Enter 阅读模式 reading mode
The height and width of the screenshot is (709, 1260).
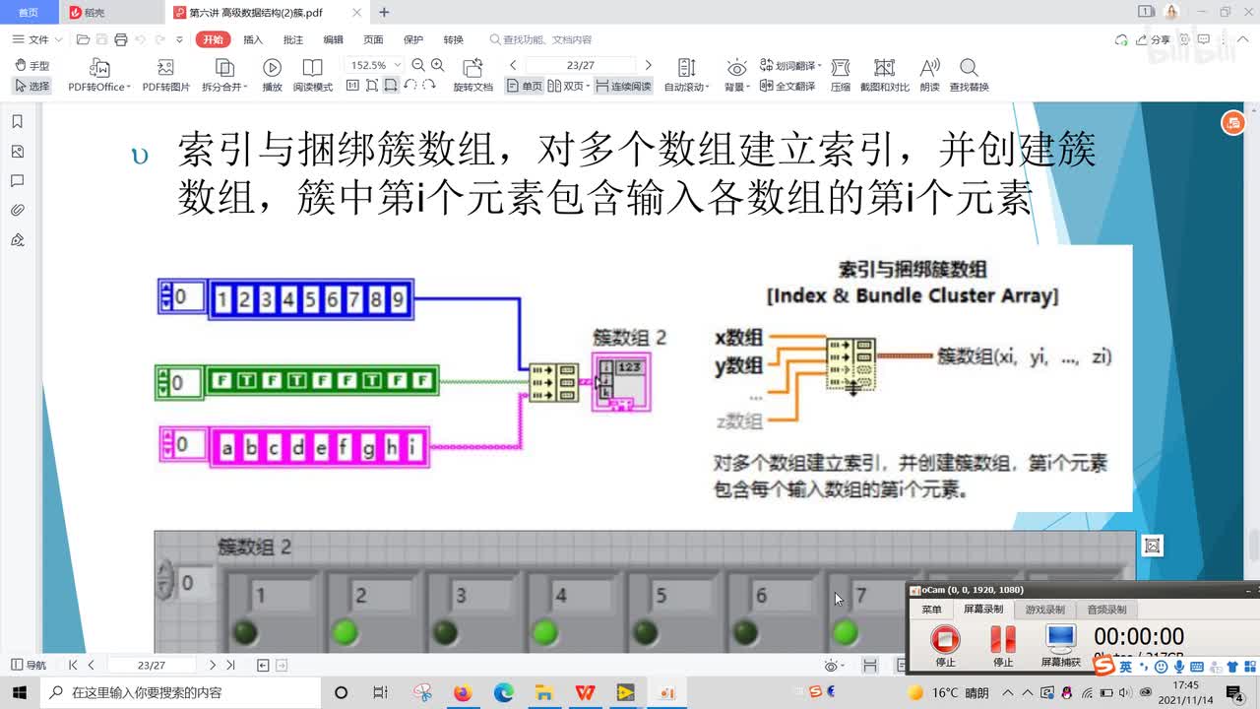[x=313, y=75]
